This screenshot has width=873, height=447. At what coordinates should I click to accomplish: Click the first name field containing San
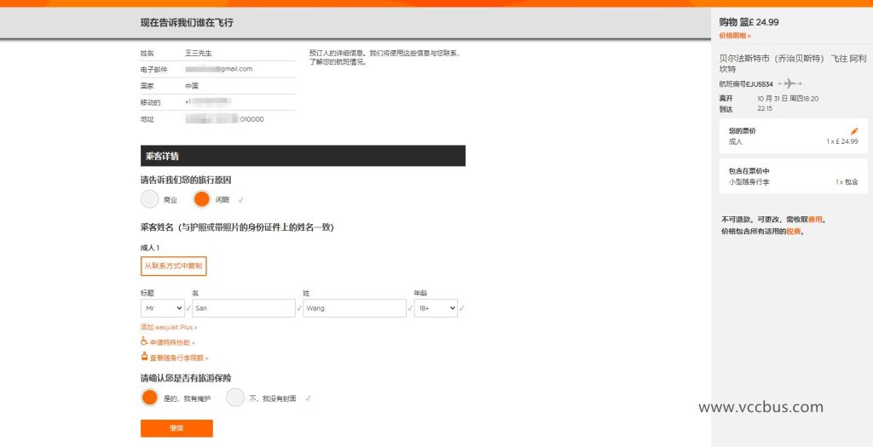pyautogui.click(x=243, y=308)
